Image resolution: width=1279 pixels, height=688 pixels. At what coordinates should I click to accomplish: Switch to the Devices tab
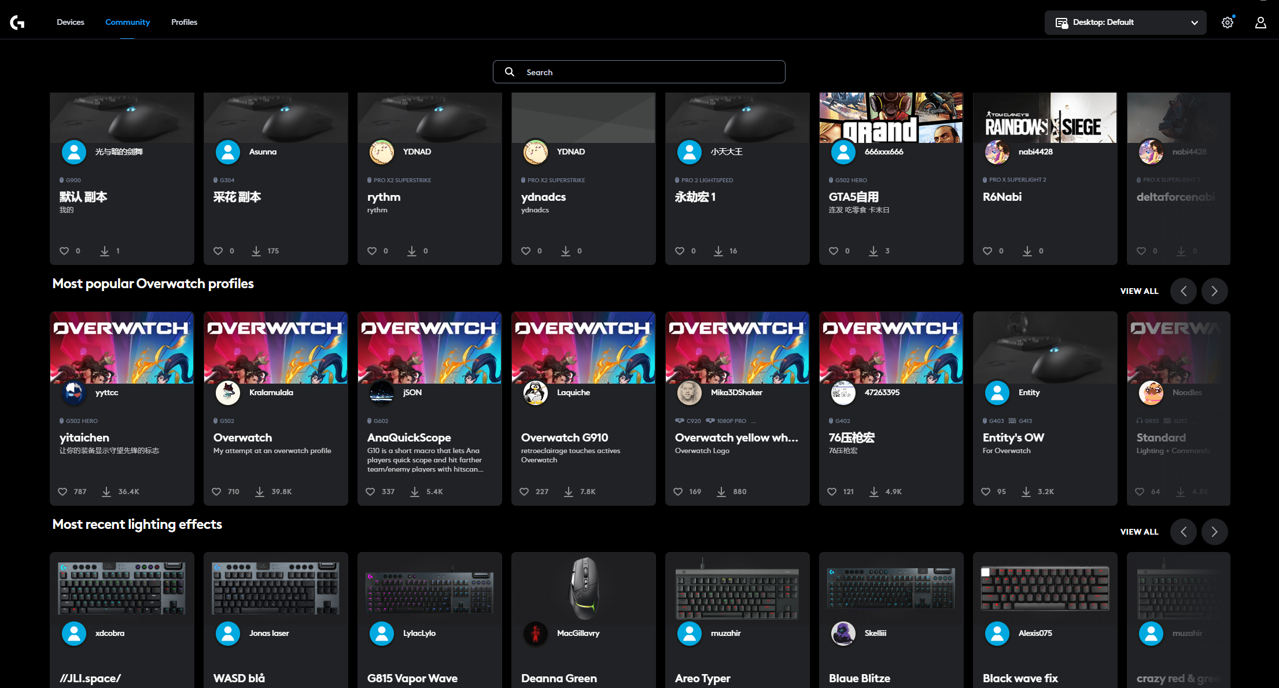(71, 22)
